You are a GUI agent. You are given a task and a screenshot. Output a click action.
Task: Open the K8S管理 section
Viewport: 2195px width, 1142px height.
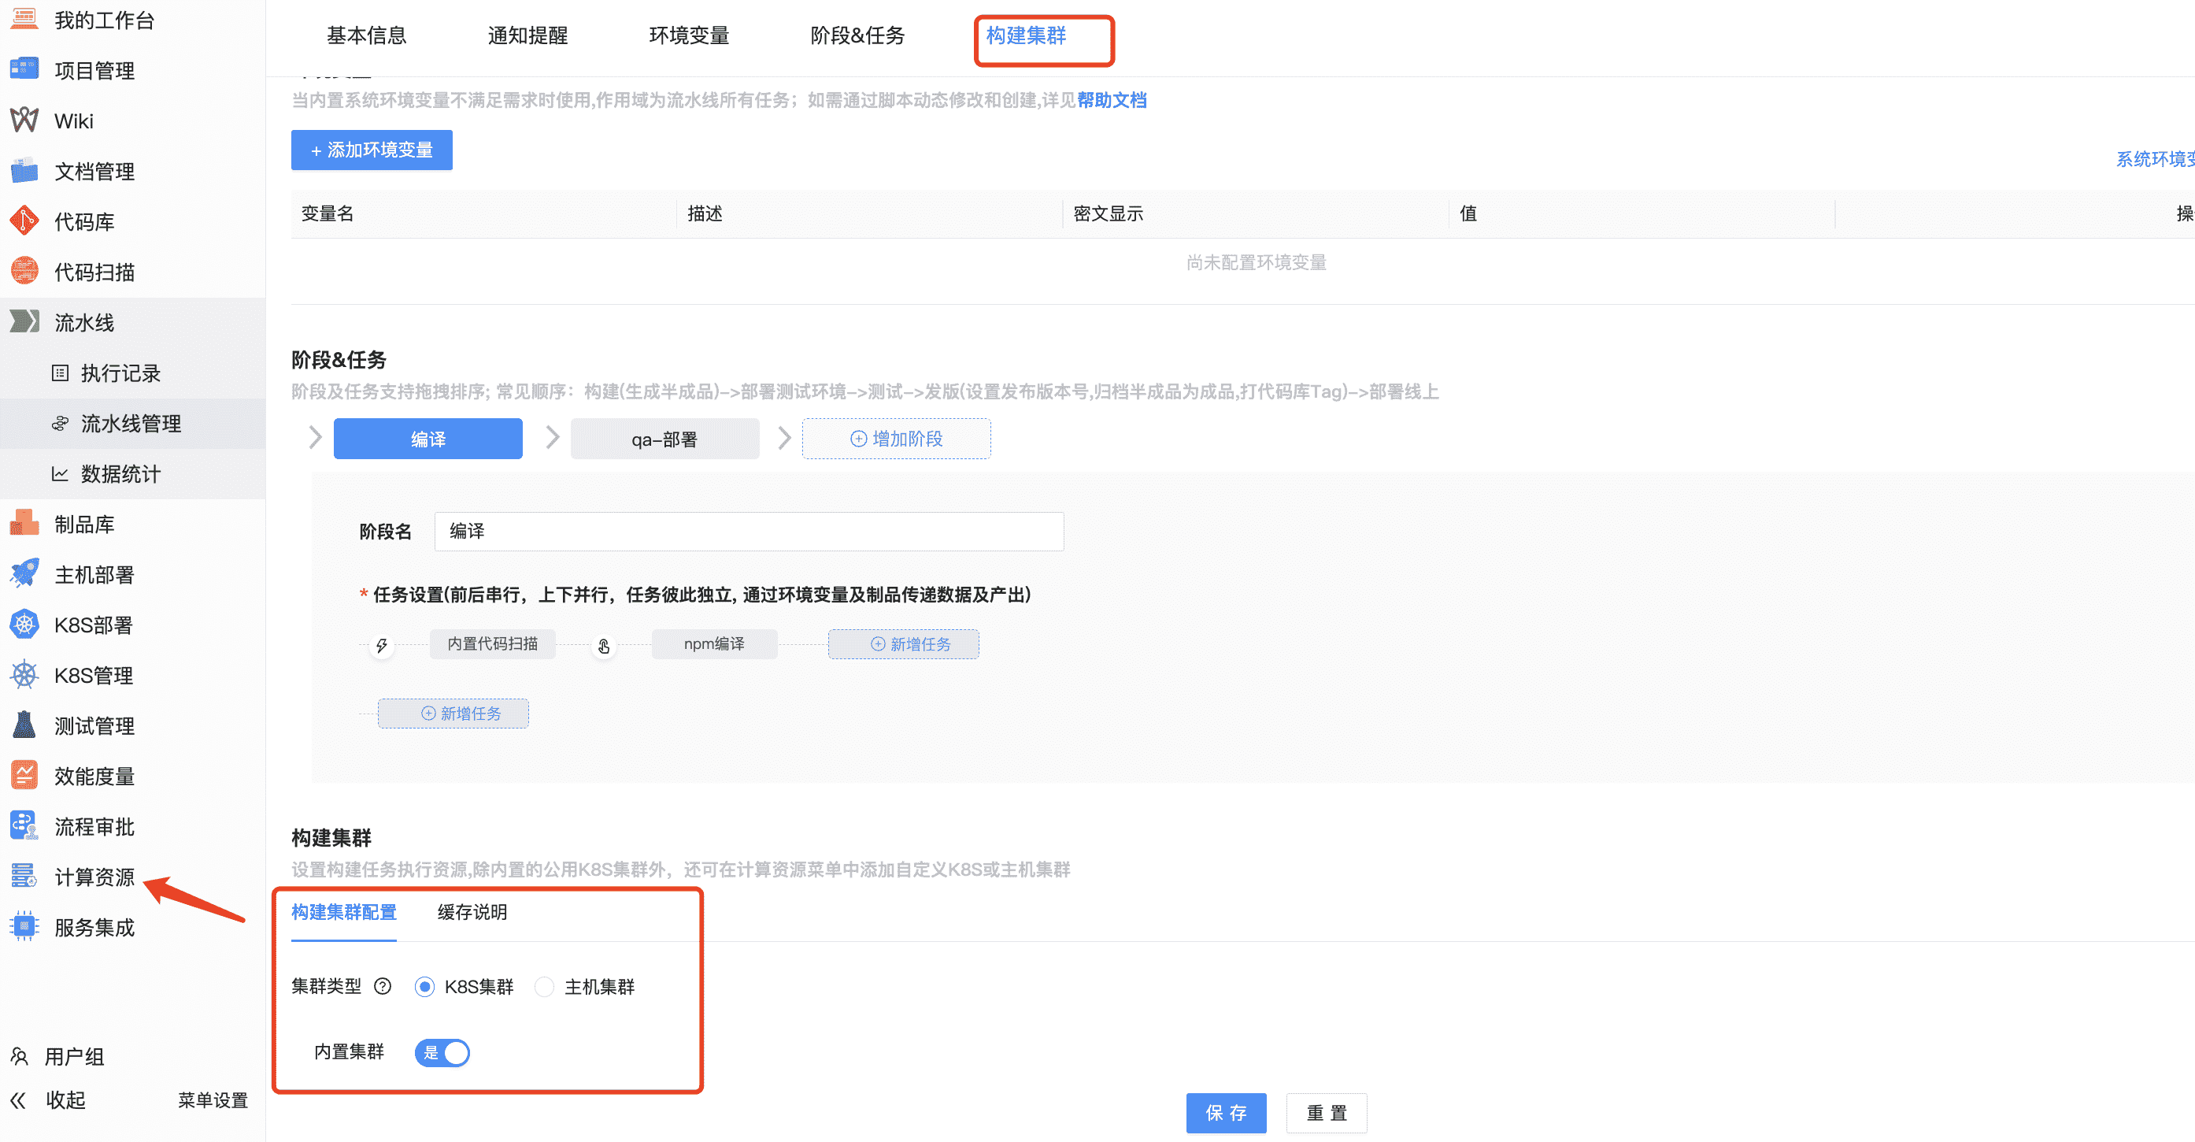pyautogui.click(x=94, y=675)
